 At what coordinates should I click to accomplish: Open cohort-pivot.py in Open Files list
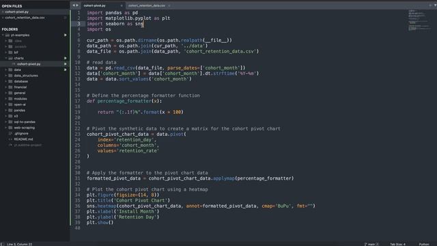(16, 12)
